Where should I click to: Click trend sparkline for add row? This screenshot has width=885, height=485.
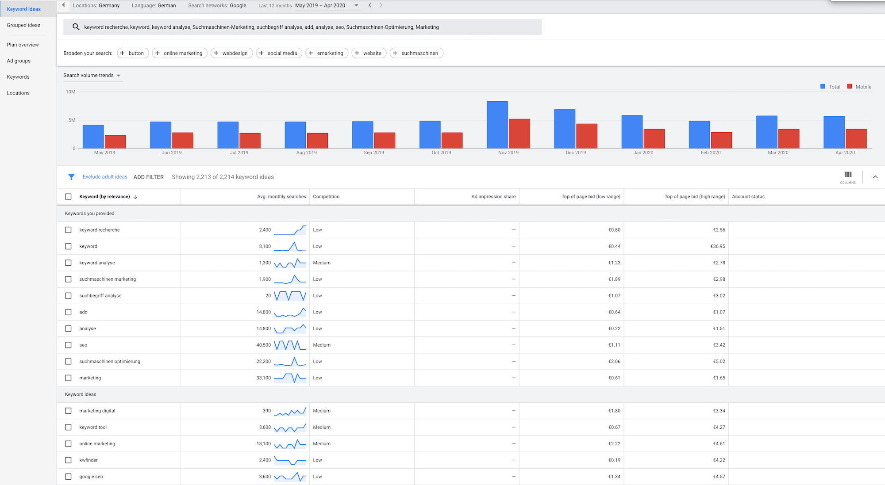pyautogui.click(x=290, y=312)
